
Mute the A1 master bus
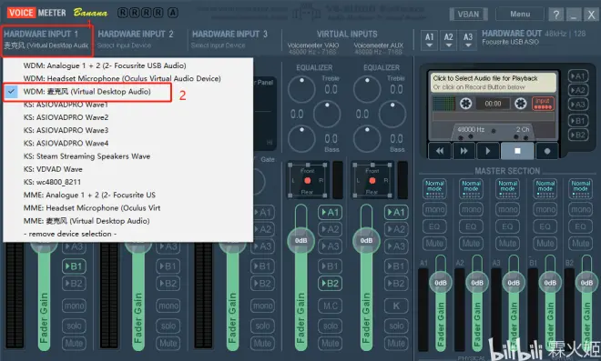[x=434, y=243]
